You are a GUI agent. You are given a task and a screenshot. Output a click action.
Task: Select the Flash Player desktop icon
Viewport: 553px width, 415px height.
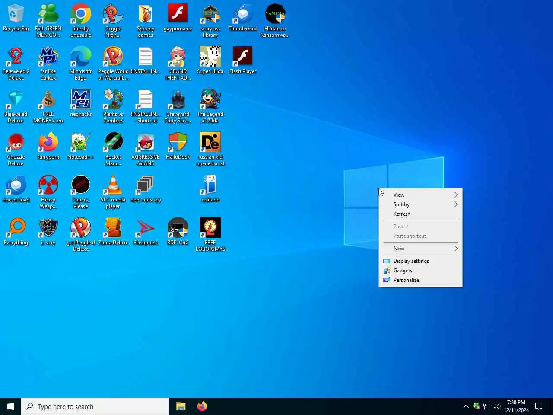(x=243, y=61)
